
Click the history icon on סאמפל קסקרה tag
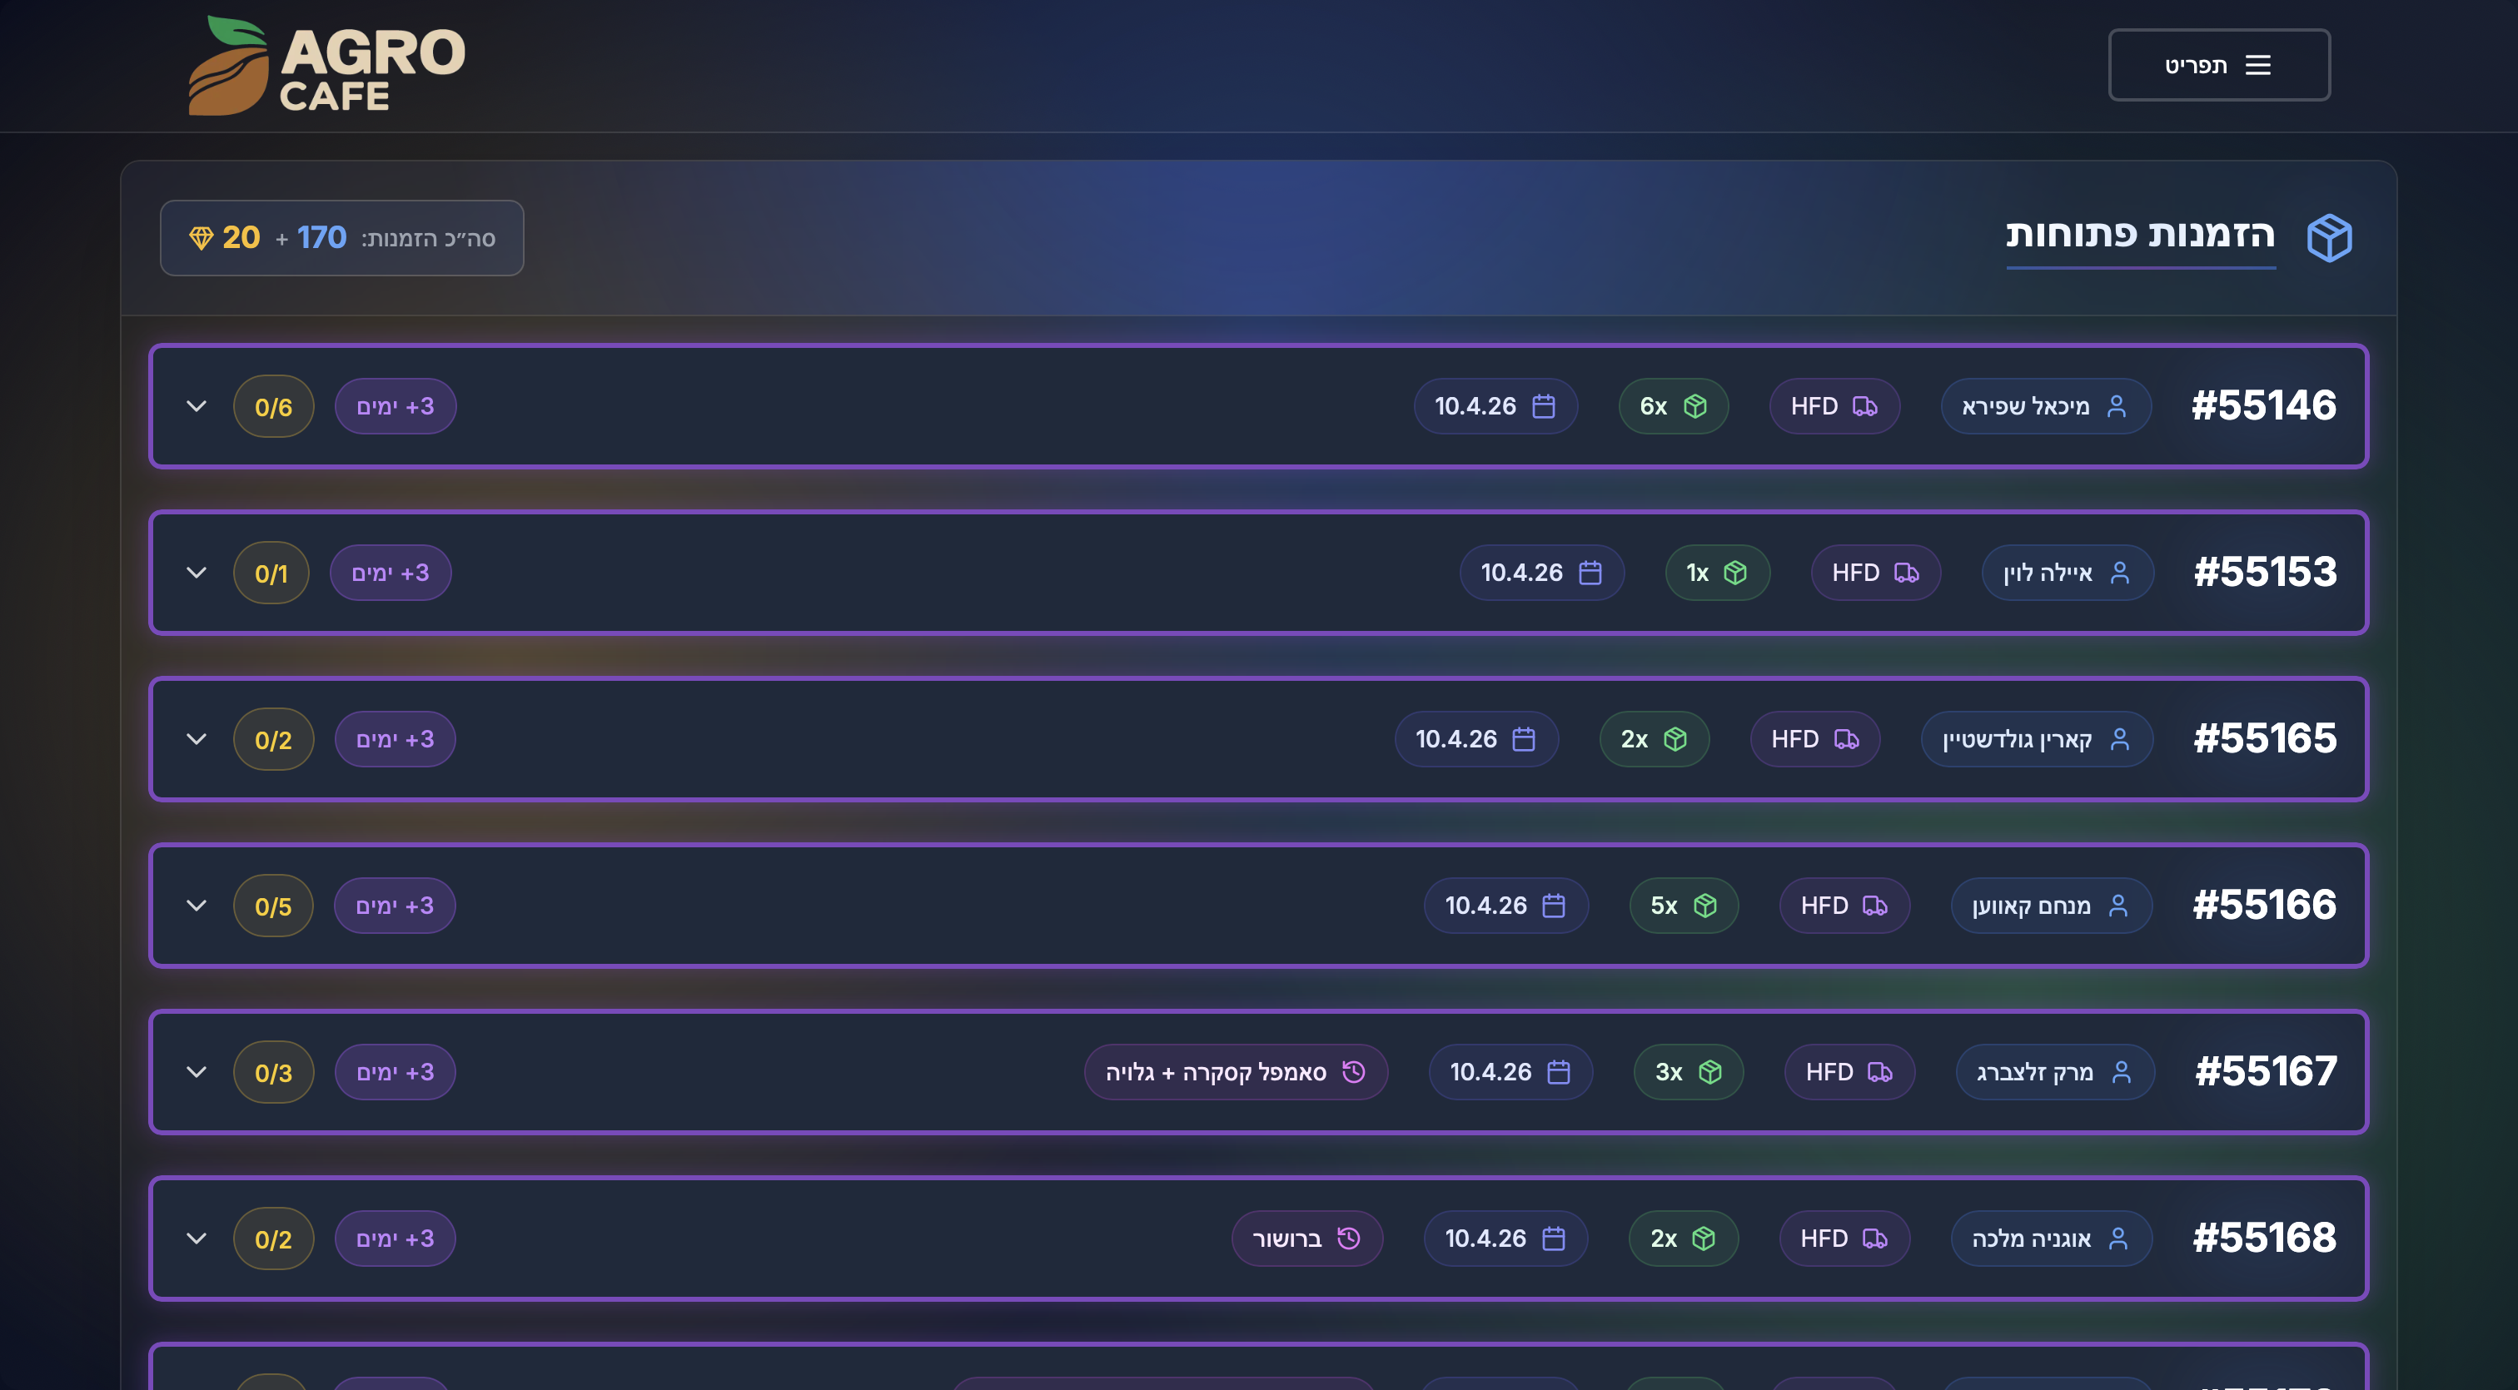click(x=1354, y=1073)
